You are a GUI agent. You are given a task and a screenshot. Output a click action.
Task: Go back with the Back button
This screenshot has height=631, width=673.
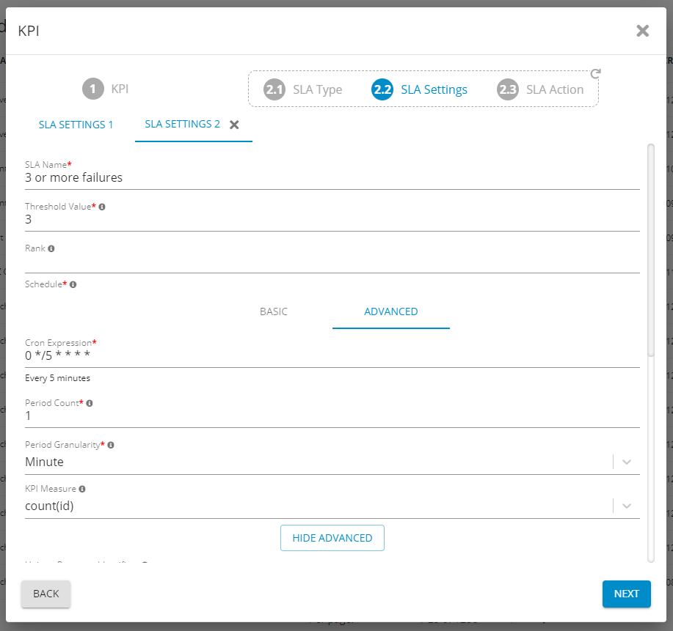46,594
